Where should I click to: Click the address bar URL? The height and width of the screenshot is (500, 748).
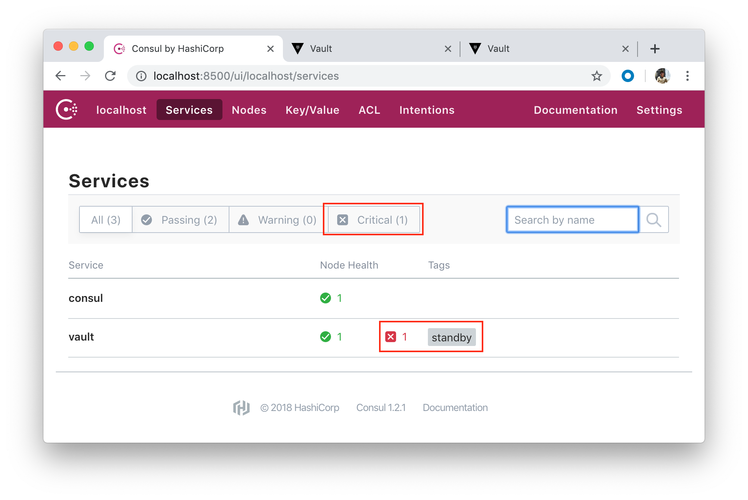pos(246,76)
